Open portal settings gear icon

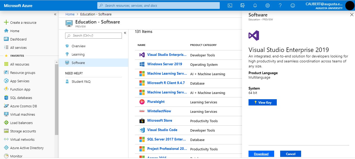(268, 5)
